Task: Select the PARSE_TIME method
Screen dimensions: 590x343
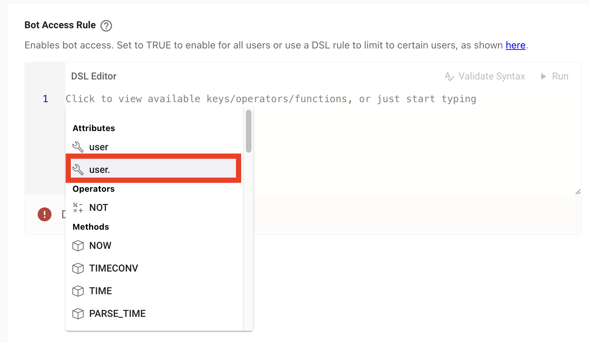Action: pyautogui.click(x=117, y=314)
